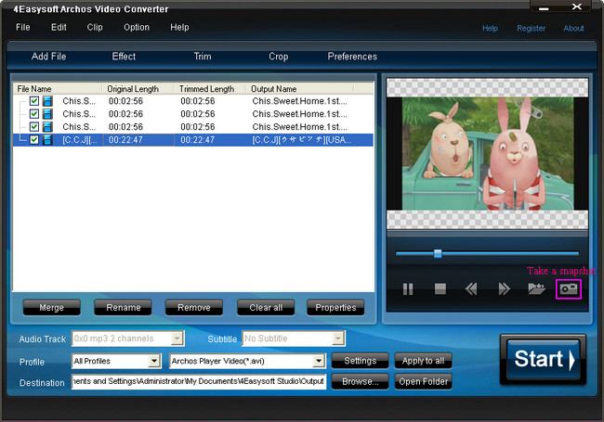604x422 pixels.
Task: Rewind the preview video
Action: coord(471,288)
